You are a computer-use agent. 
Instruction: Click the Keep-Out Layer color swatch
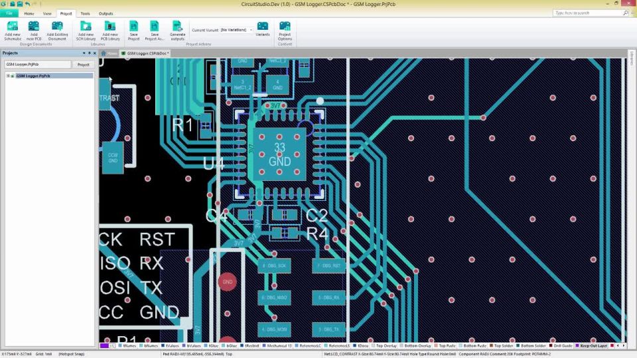[577, 346]
